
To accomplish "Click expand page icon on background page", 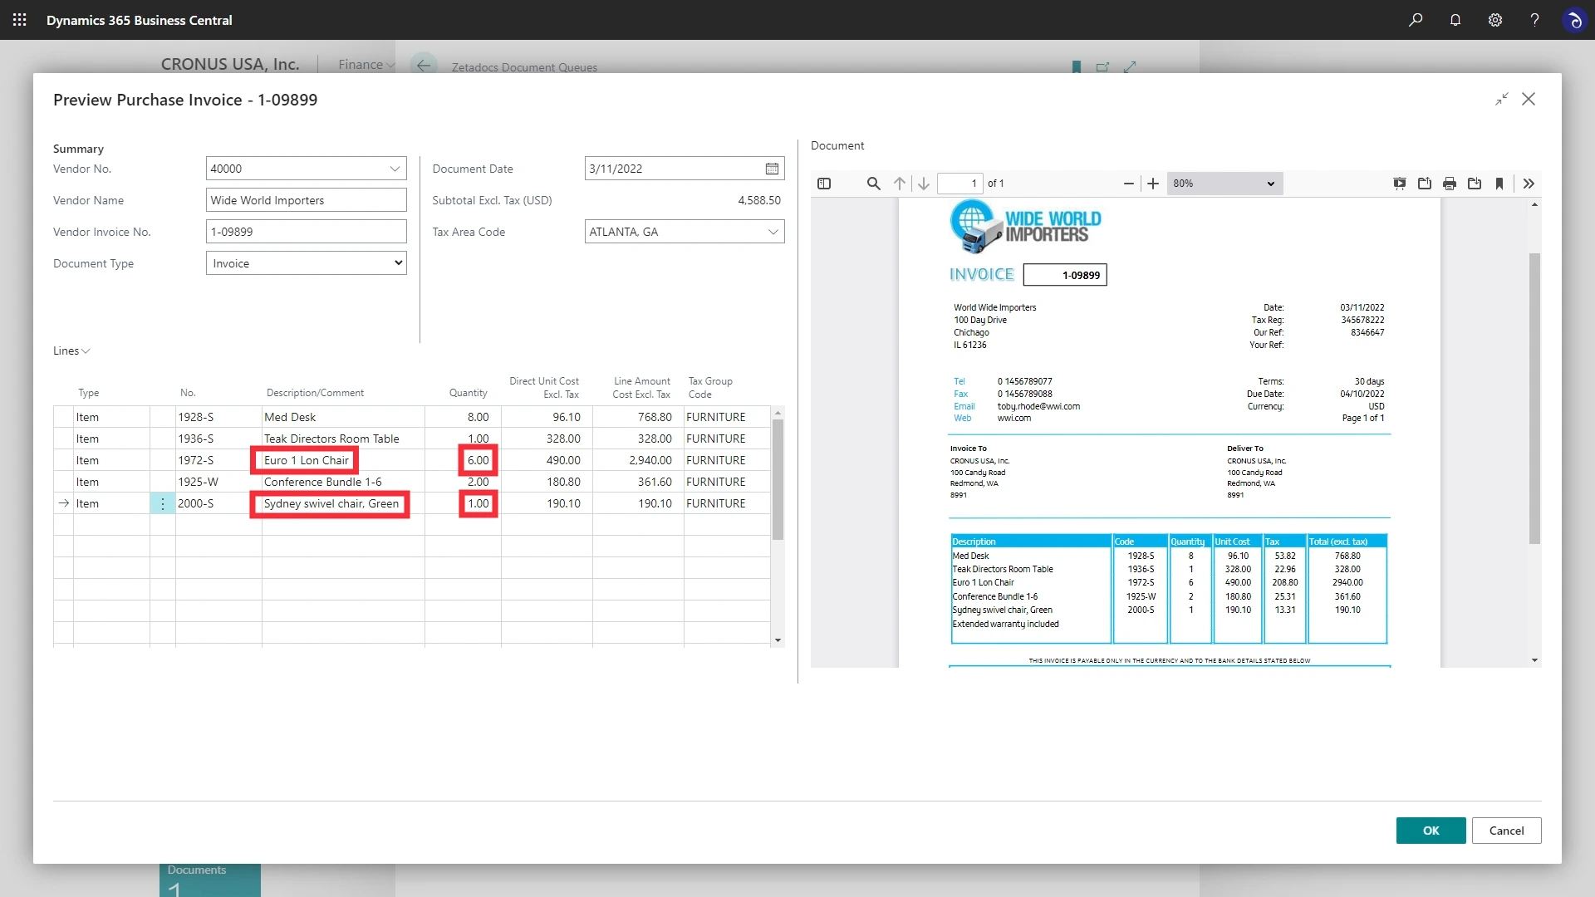I will [1130, 66].
